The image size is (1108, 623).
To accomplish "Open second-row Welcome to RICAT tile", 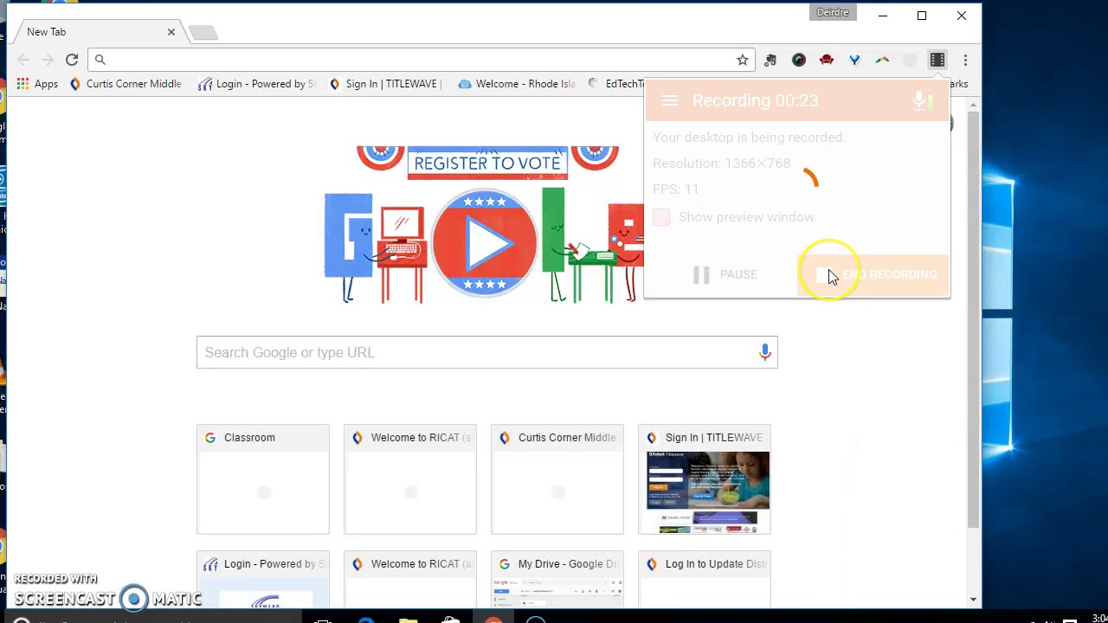I will tap(410, 580).
